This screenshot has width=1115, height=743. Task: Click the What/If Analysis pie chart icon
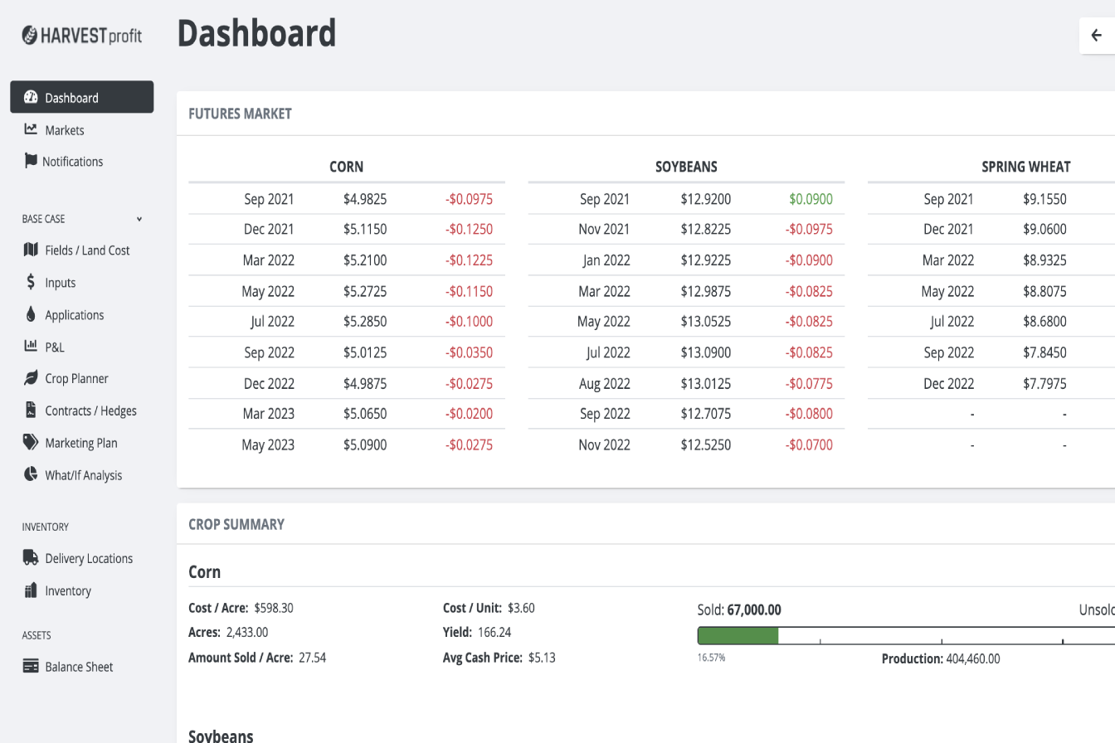[31, 474]
